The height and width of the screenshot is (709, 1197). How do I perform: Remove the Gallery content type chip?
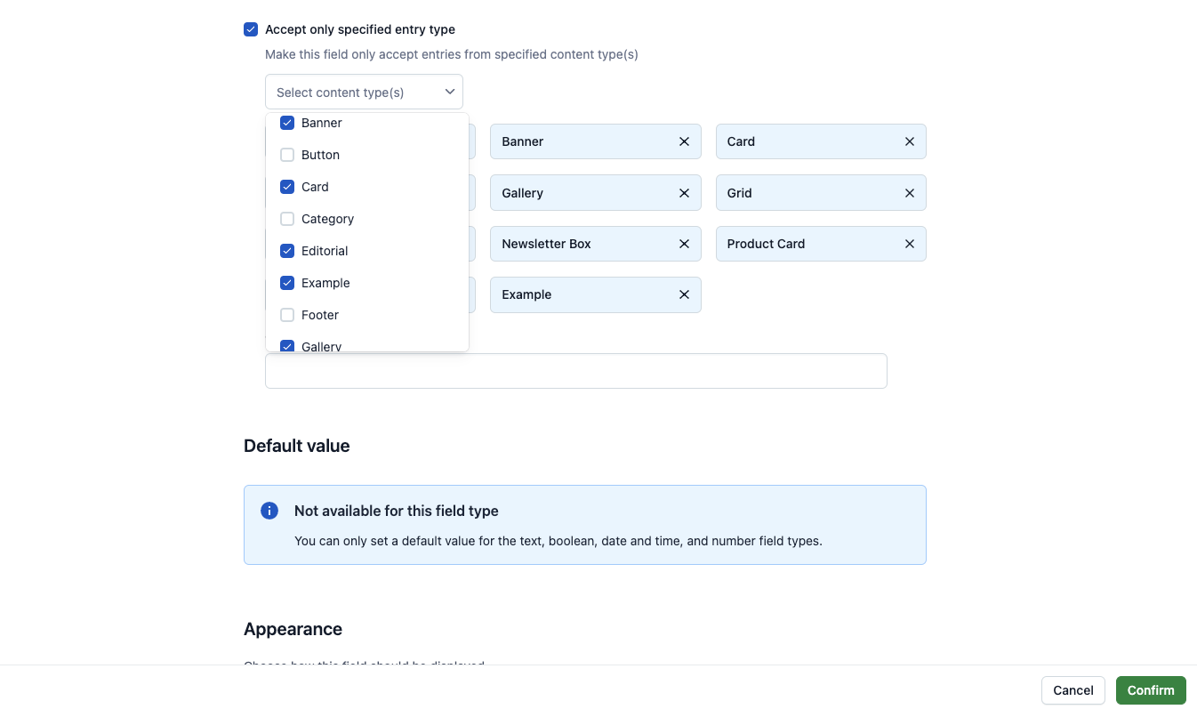point(684,193)
